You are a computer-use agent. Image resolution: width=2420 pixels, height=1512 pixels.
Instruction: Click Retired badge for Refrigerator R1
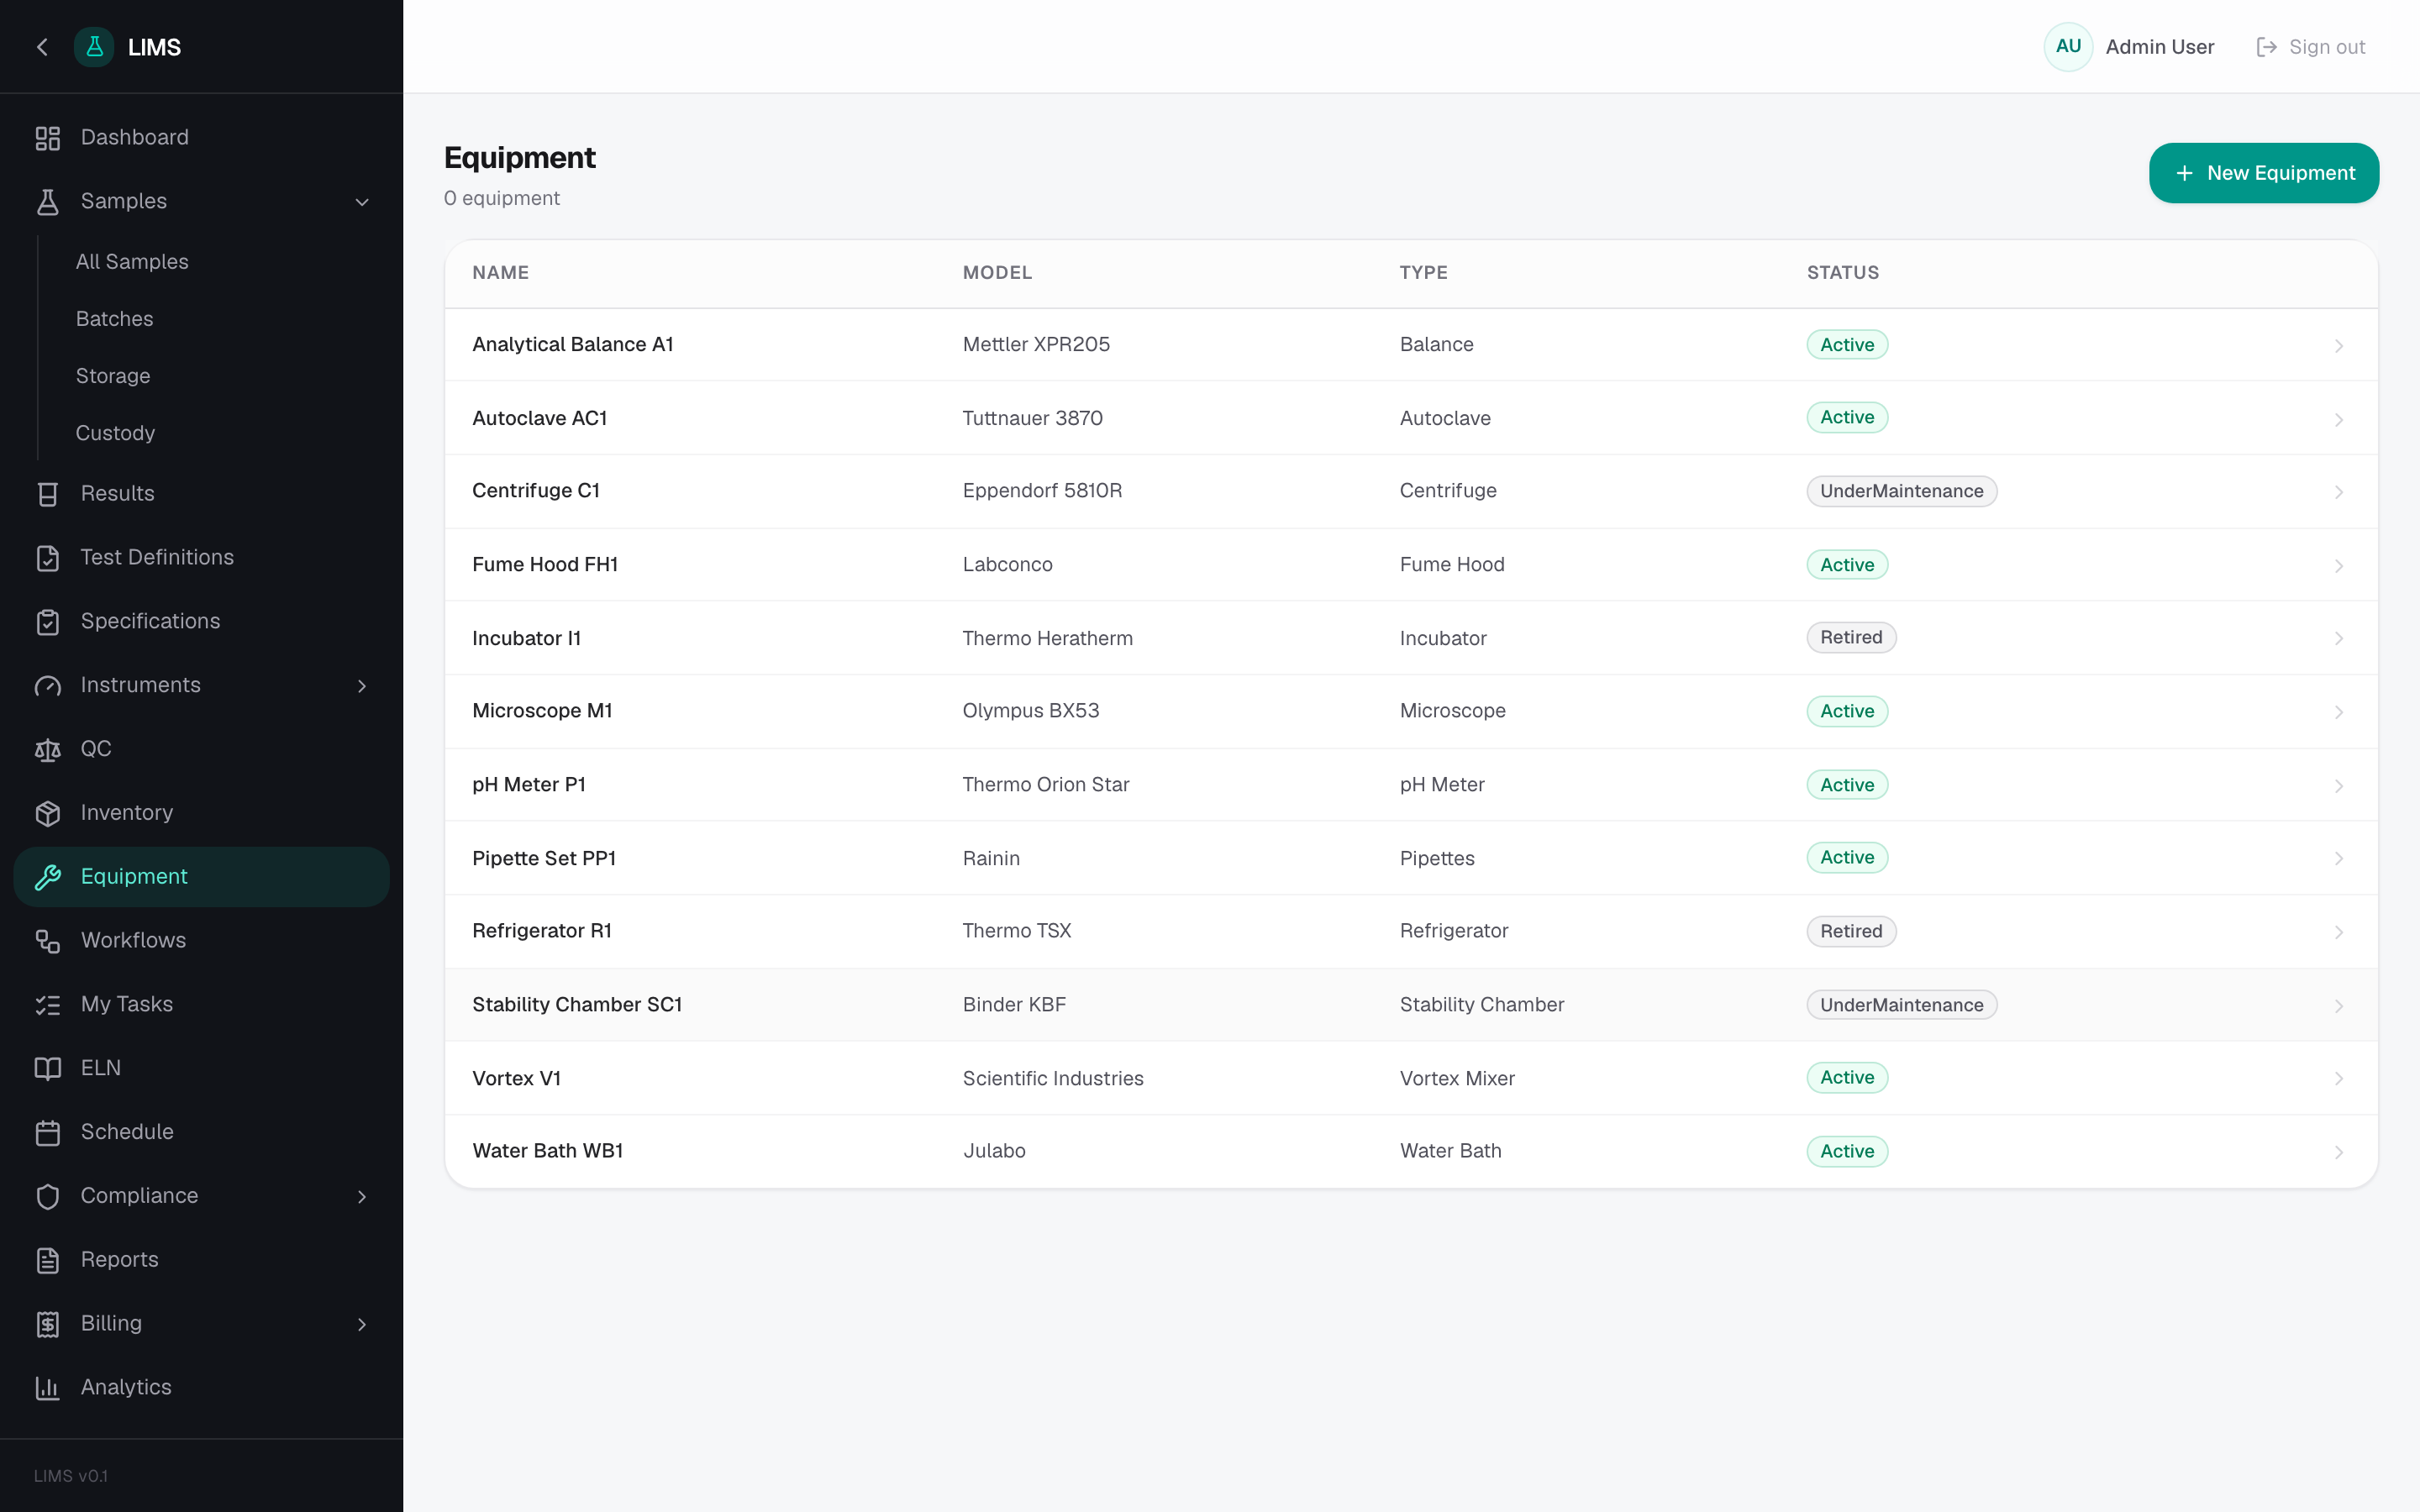point(1851,931)
